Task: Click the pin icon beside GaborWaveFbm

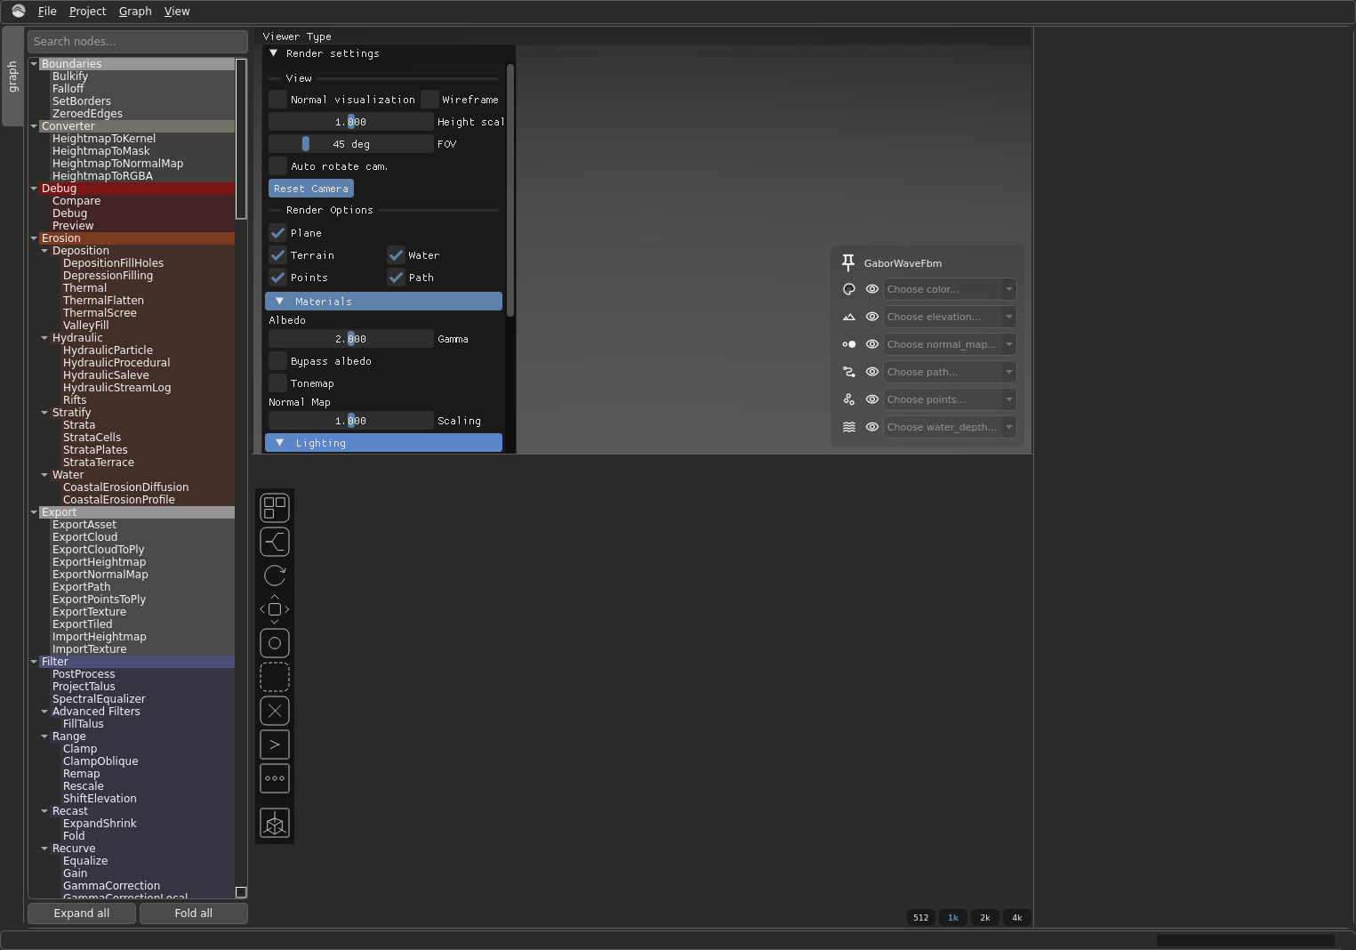Action: (848, 262)
